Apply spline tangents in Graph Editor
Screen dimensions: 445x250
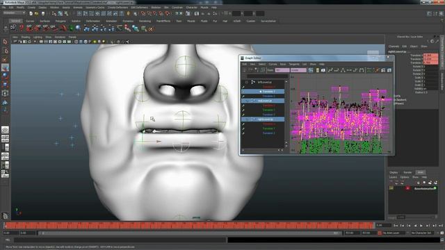point(330,70)
